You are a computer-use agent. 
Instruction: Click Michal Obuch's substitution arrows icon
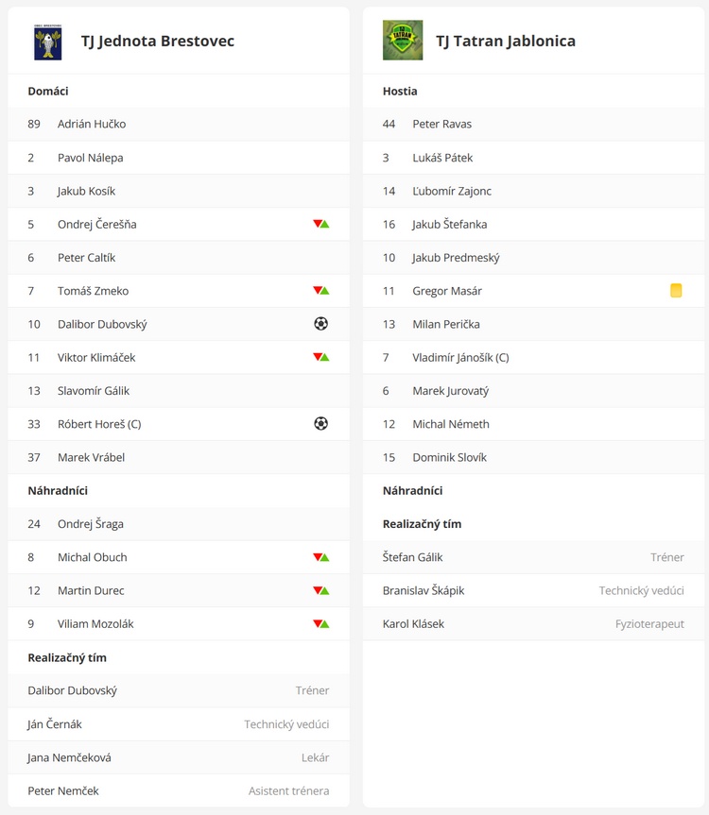[x=321, y=557]
